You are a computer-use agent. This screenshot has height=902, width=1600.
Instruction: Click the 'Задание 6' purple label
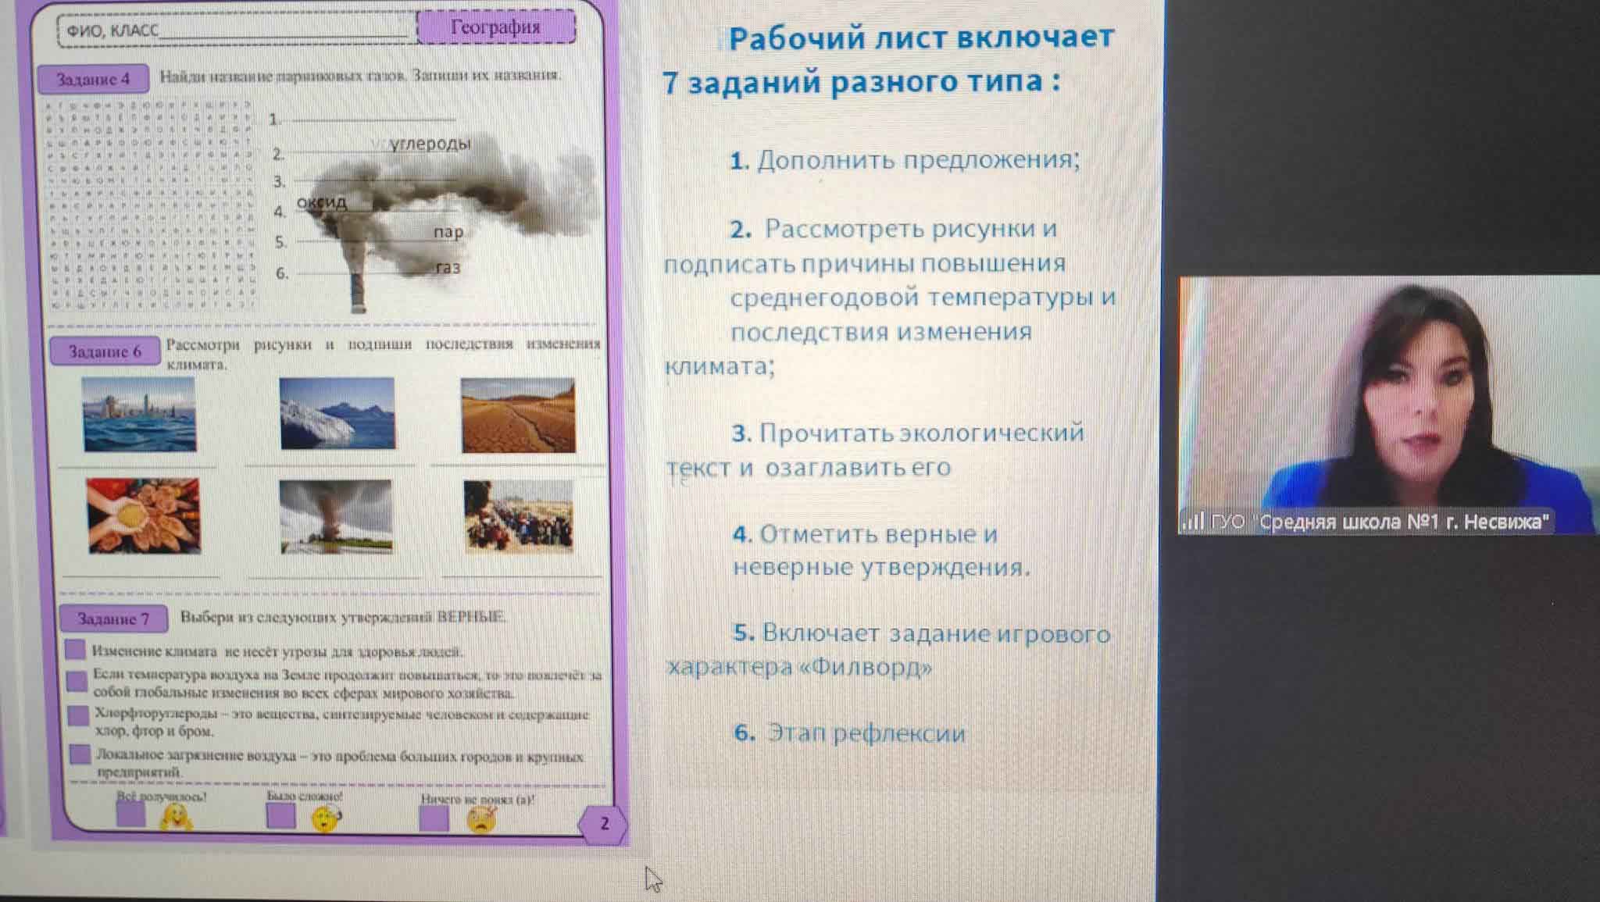tap(105, 351)
